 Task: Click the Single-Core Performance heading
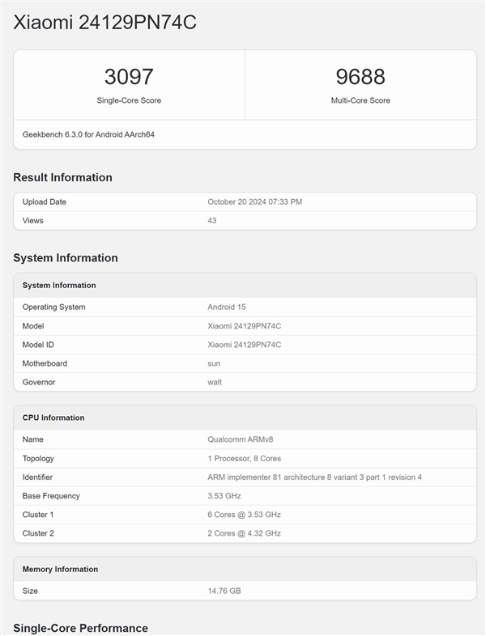coord(80,628)
